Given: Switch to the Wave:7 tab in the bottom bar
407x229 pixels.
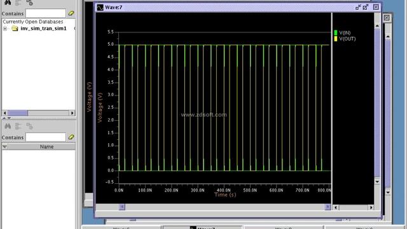Looking at the screenshot, I should tap(202, 228).
